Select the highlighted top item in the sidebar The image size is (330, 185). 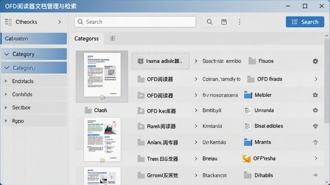point(34,39)
